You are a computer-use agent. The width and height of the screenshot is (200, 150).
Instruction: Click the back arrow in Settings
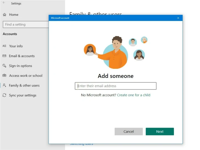pyautogui.click(x=4, y=3)
